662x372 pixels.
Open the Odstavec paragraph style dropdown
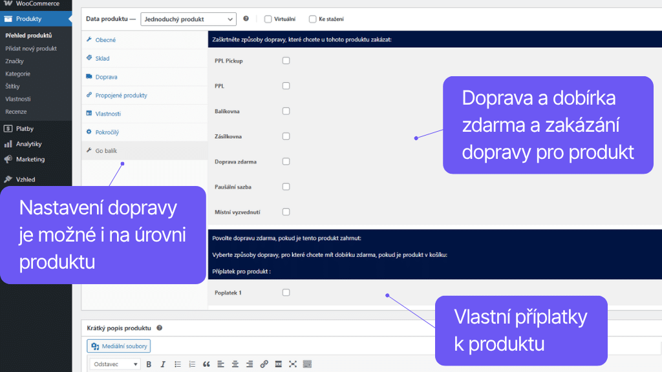[x=114, y=364]
